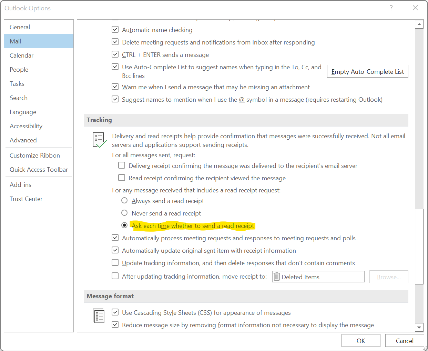
Task: Disable CTRL + ENTER sends a message
Action: click(115, 54)
